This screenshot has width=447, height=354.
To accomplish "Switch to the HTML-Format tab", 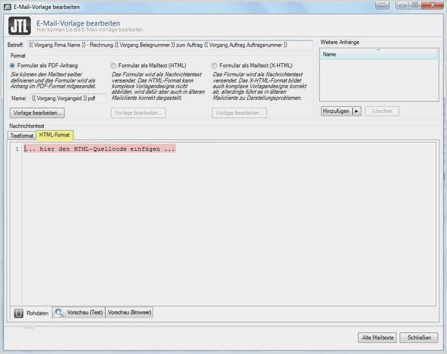I will pyautogui.click(x=54, y=135).
